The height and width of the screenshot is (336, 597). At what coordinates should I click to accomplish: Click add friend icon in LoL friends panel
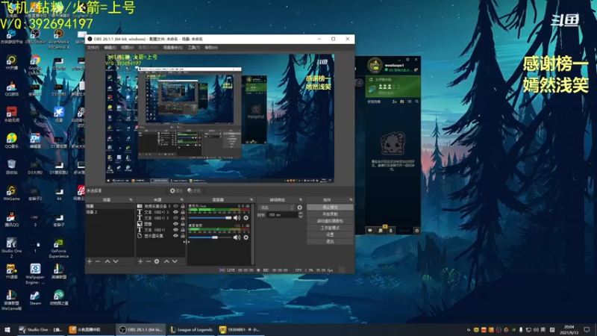coord(395,102)
